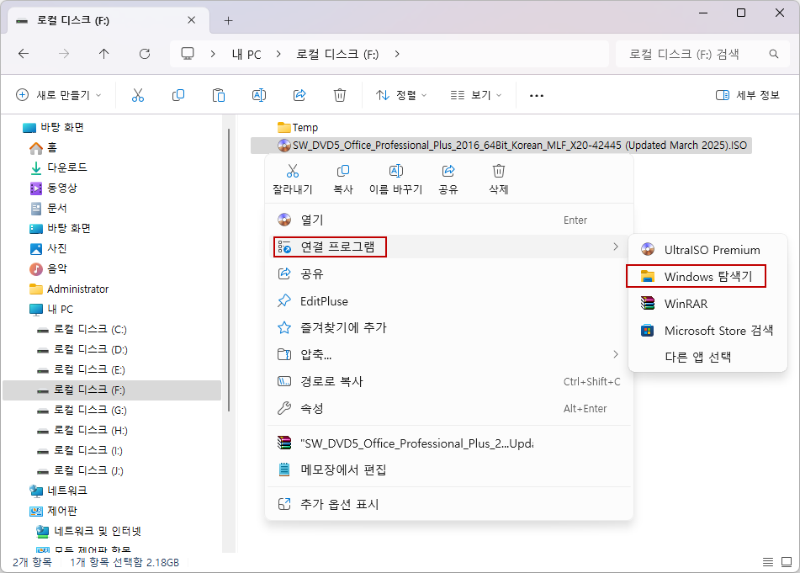Open the 새로 만들기 dropdown
Viewport: 800px width, 573px height.
point(59,95)
